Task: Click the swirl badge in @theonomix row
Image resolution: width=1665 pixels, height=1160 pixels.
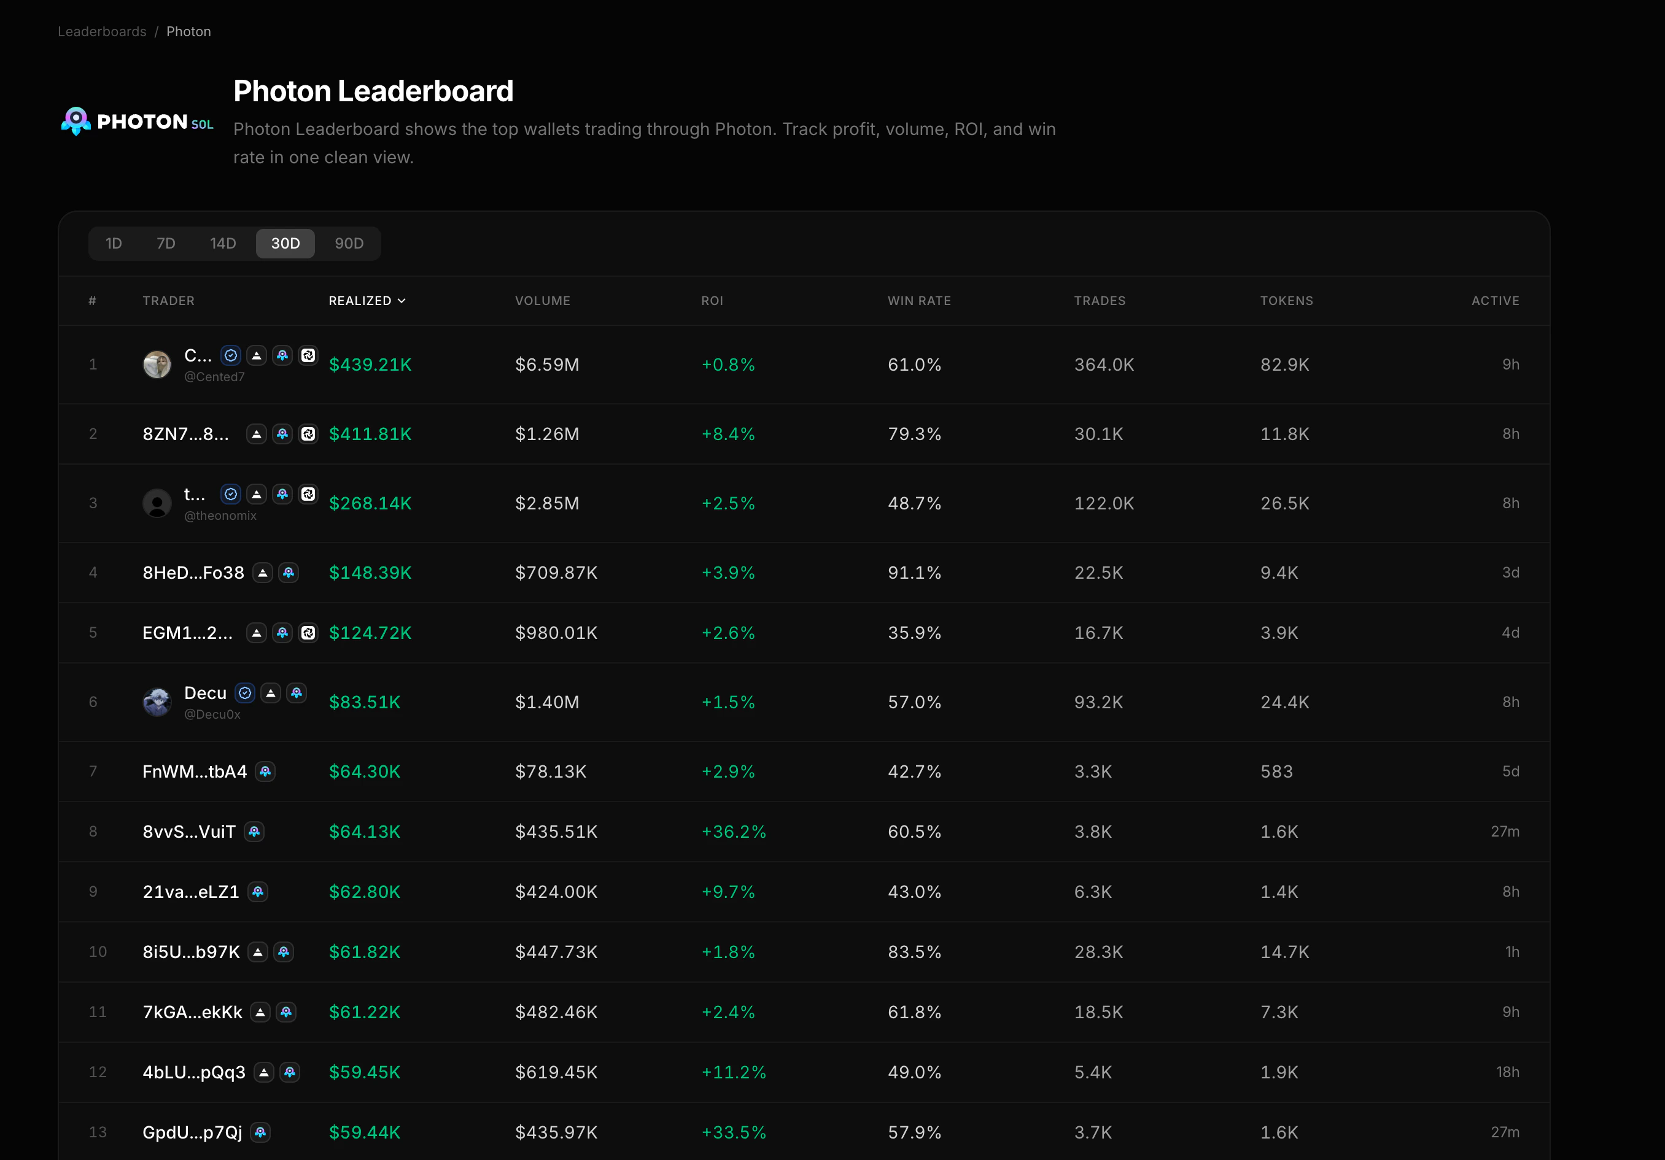Action: click(308, 493)
